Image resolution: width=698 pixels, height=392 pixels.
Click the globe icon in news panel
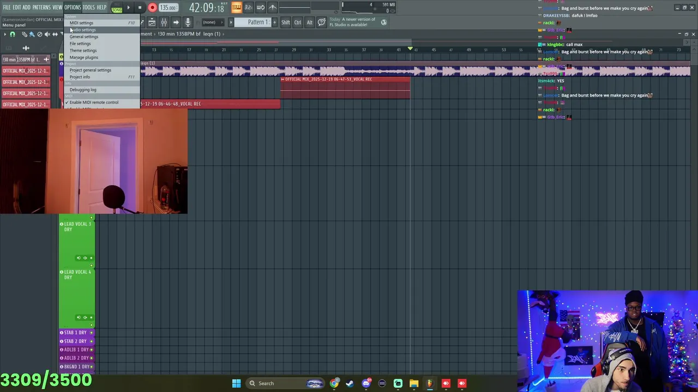click(384, 22)
